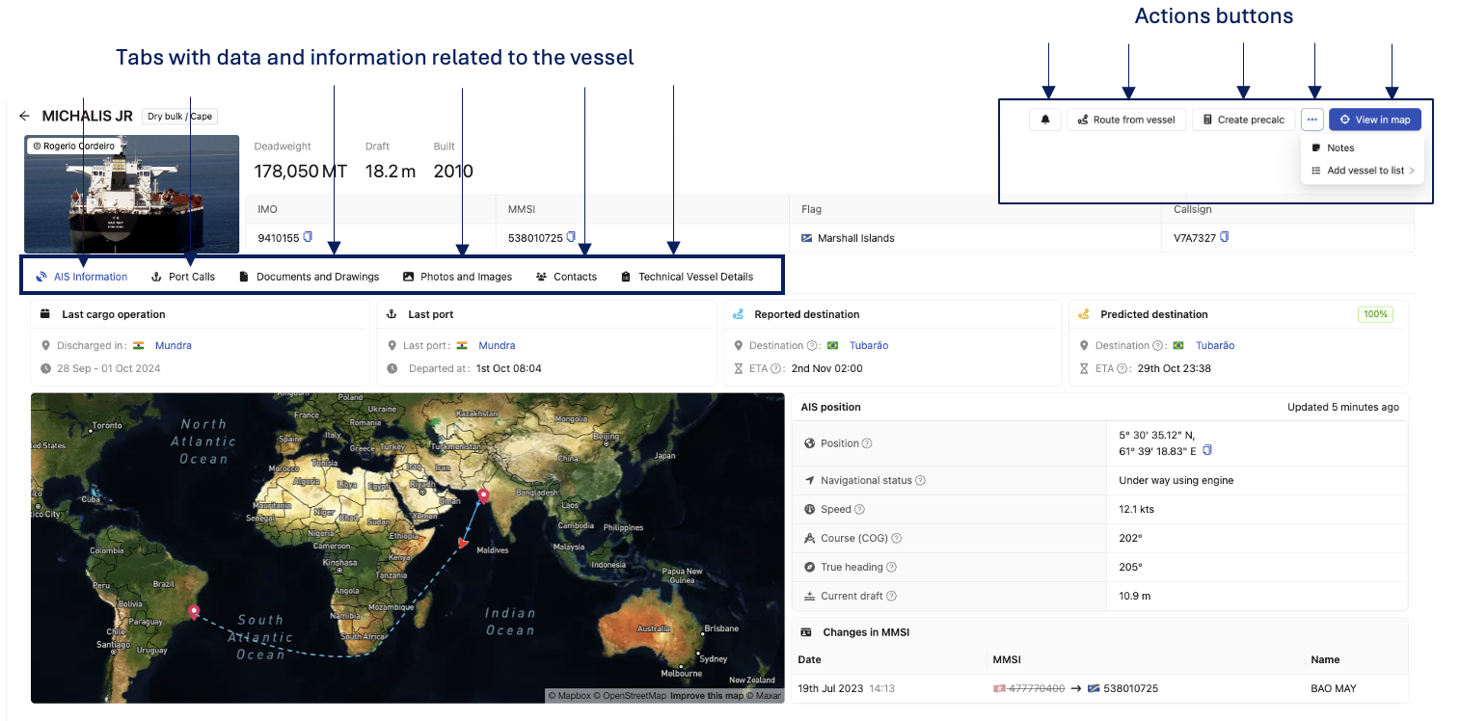Image resolution: width=1460 pixels, height=721 pixels.
Task: Copy the AIS position coordinates
Action: pyautogui.click(x=1207, y=450)
